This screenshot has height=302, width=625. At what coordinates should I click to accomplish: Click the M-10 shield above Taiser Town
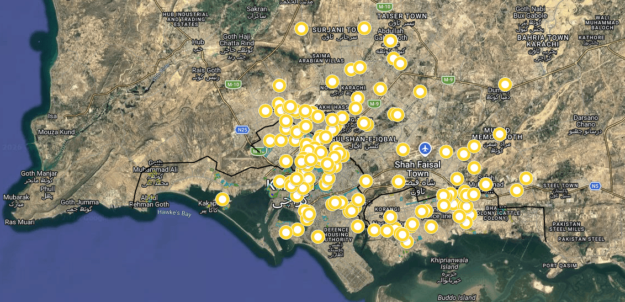tap(384, 7)
